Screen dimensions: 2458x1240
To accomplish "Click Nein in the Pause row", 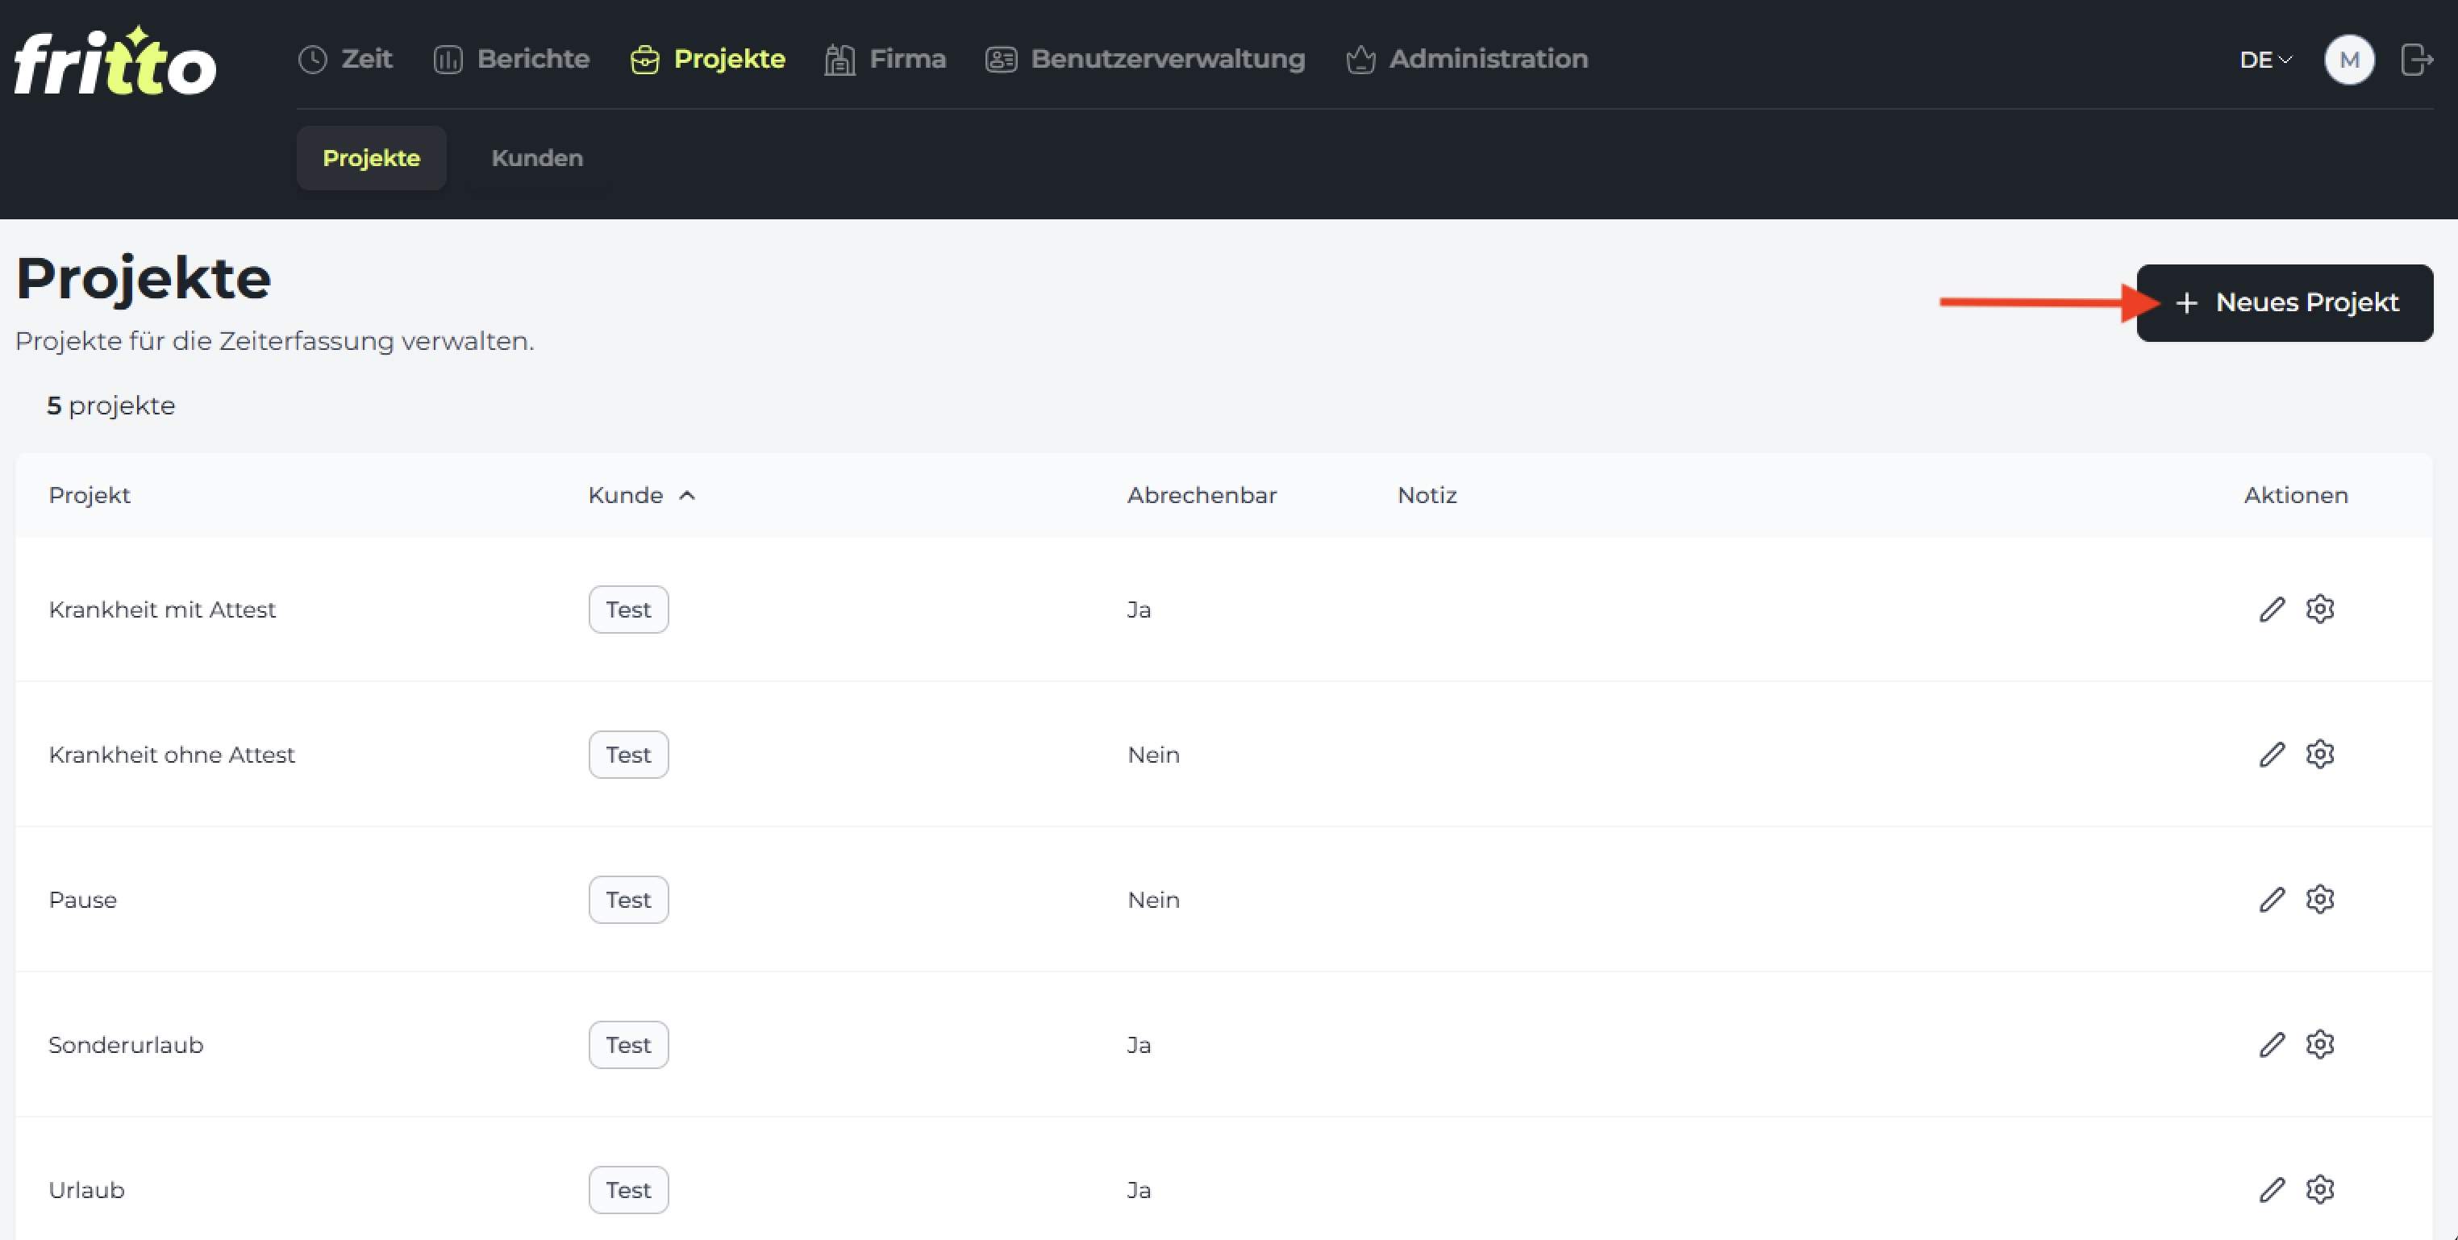I will [1154, 900].
